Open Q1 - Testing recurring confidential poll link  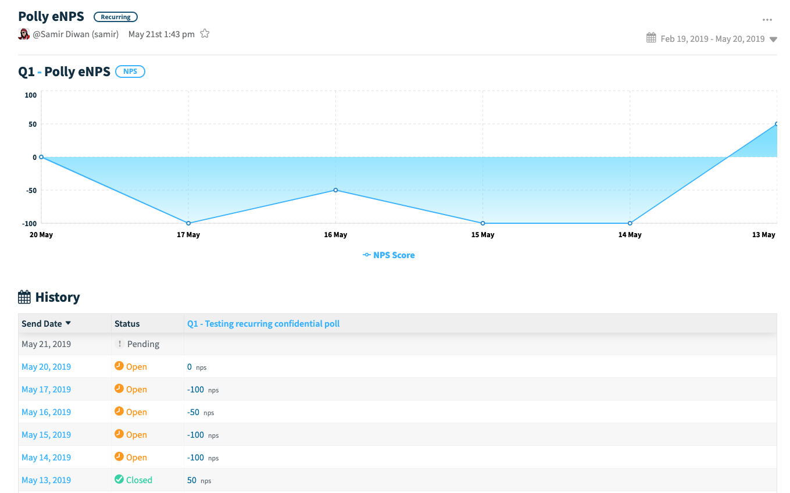[263, 324]
